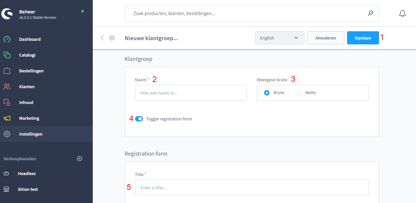The image size is (416, 203).
Task: Click the settings gear beside page title
Action: pyautogui.click(x=112, y=38)
